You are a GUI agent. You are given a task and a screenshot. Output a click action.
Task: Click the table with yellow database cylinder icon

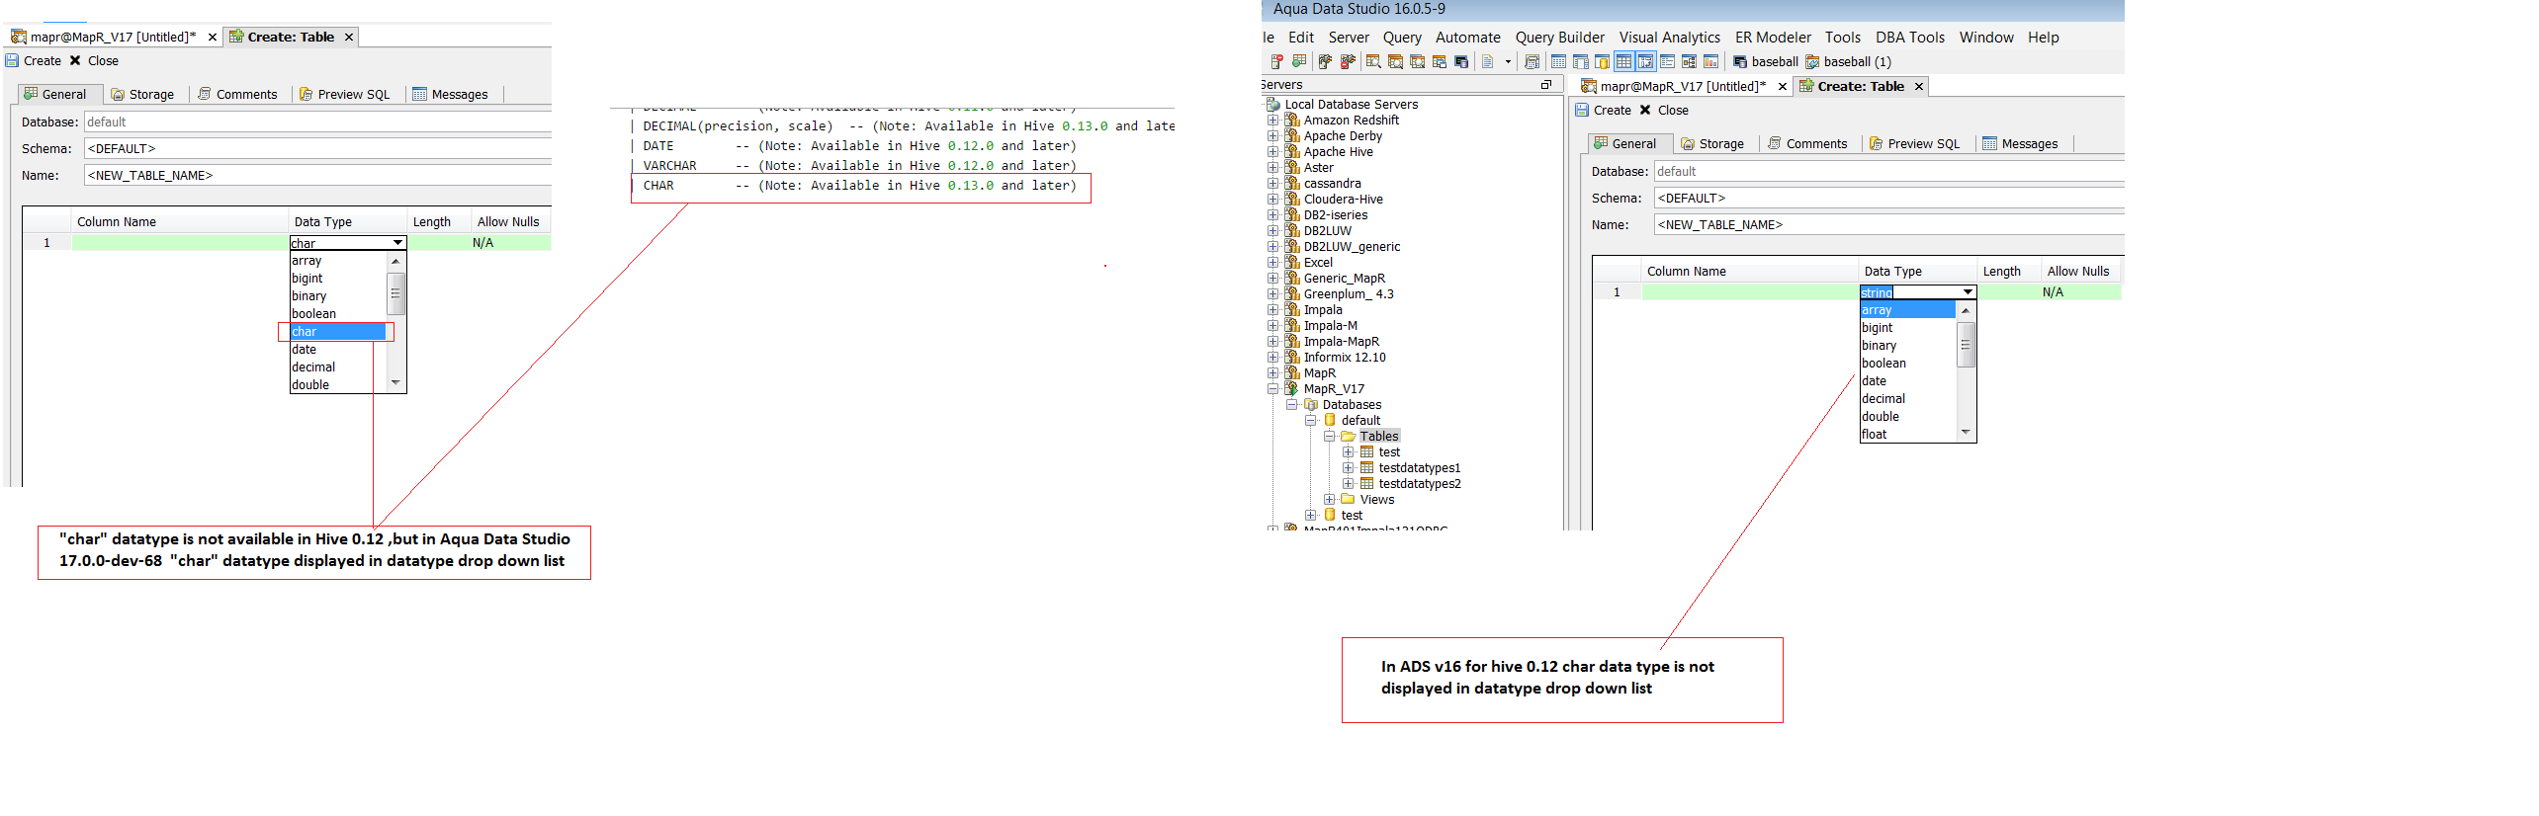coord(1602,61)
